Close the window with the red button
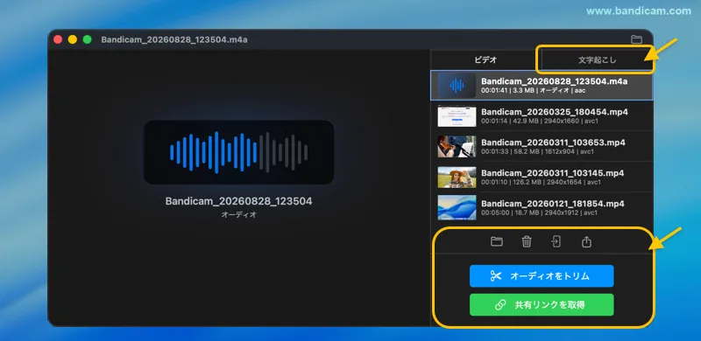 (x=58, y=39)
